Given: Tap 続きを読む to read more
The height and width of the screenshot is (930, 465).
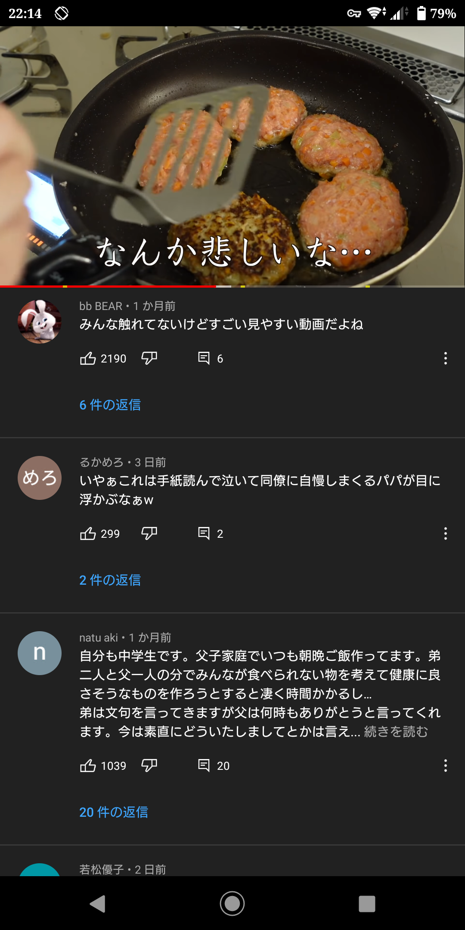Looking at the screenshot, I should [396, 732].
